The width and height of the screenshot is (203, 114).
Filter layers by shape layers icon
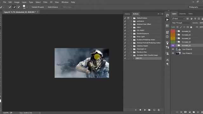199,19
